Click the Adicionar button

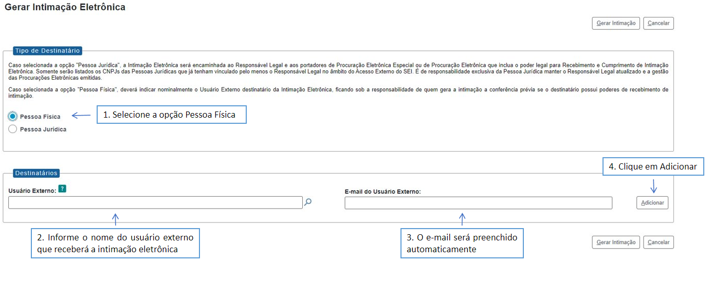click(652, 203)
